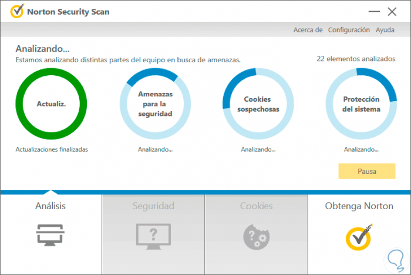Switch to the Seguridad tab
Image resolution: width=411 pixels, height=275 pixels.
click(x=153, y=234)
